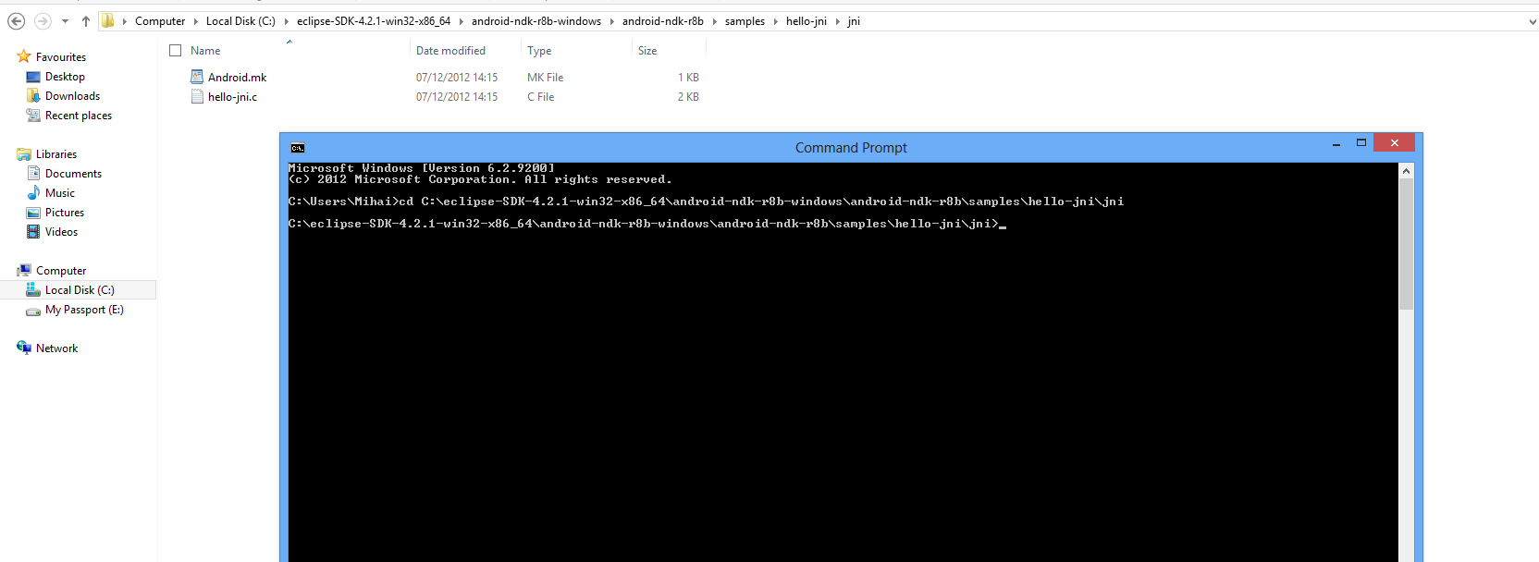Expand arrow after eclipse-SDK breadcrumb

tap(461, 21)
